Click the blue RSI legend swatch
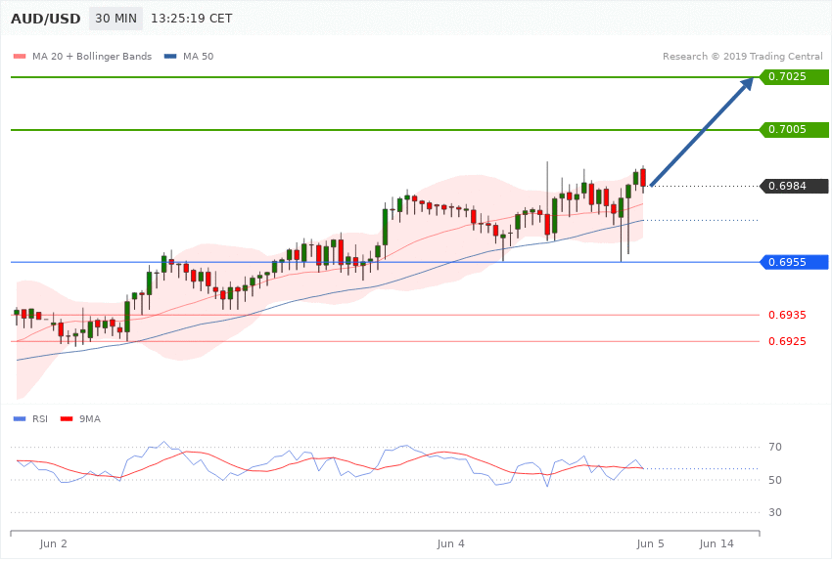Screen dimensions: 832x563 pyautogui.click(x=20, y=419)
